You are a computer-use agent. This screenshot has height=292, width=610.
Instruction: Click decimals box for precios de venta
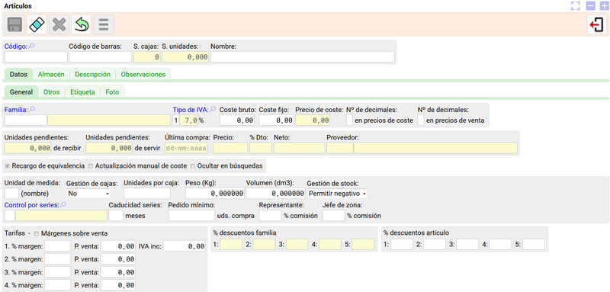point(421,120)
